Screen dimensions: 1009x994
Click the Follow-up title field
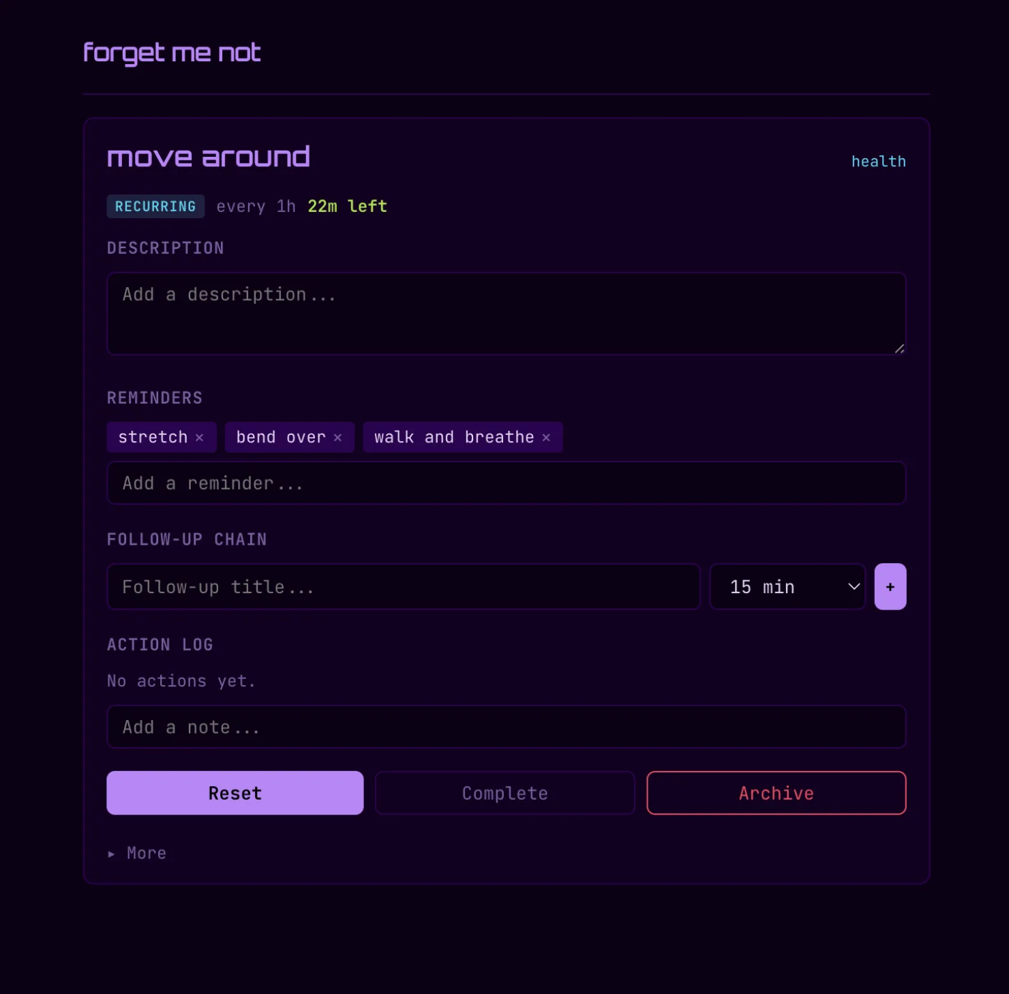[x=404, y=586]
